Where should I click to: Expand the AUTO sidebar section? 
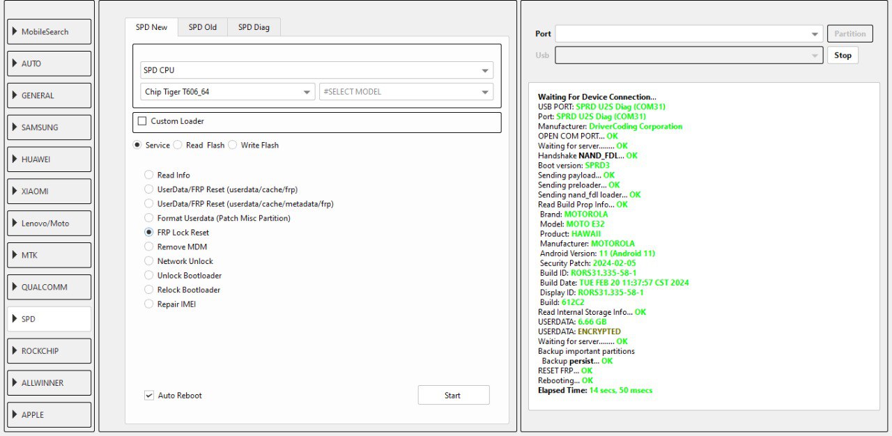49,63
